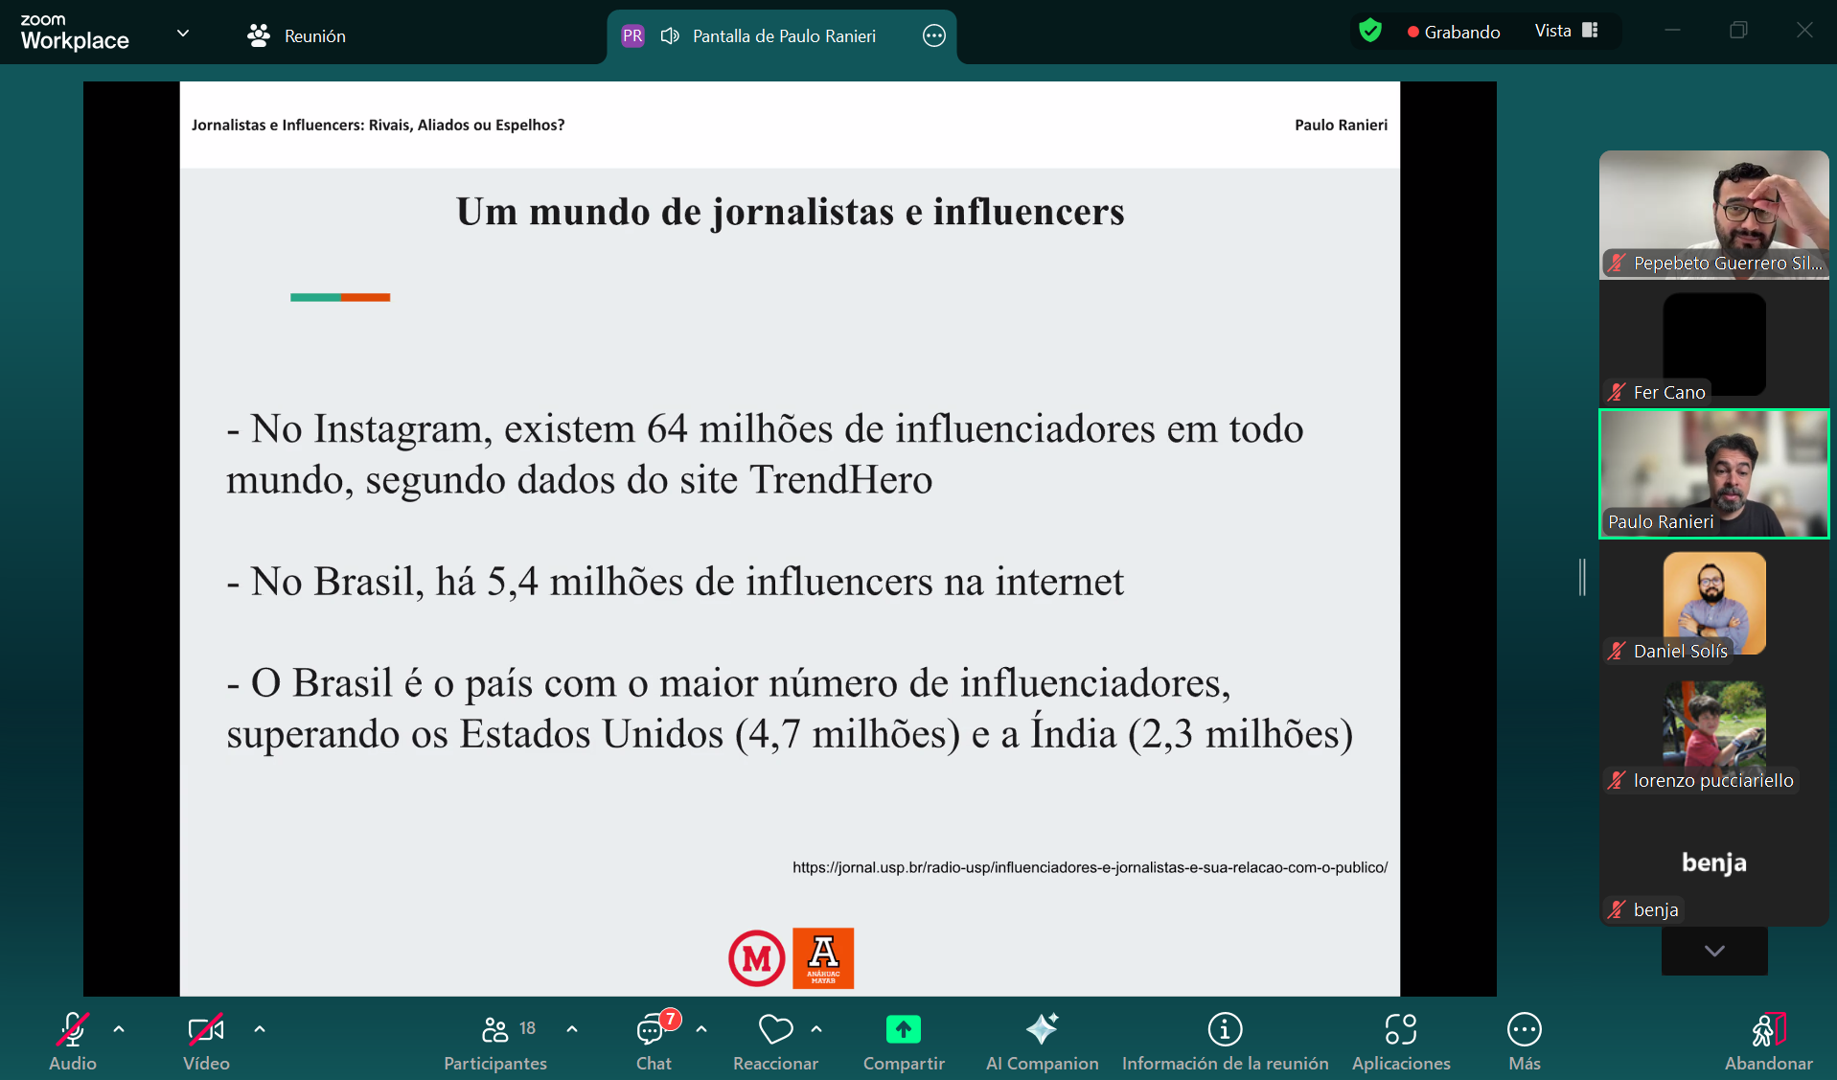Image resolution: width=1837 pixels, height=1080 pixels.
Task: Click the 'Paulo Ranieri' slide header text
Action: [1341, 125]
